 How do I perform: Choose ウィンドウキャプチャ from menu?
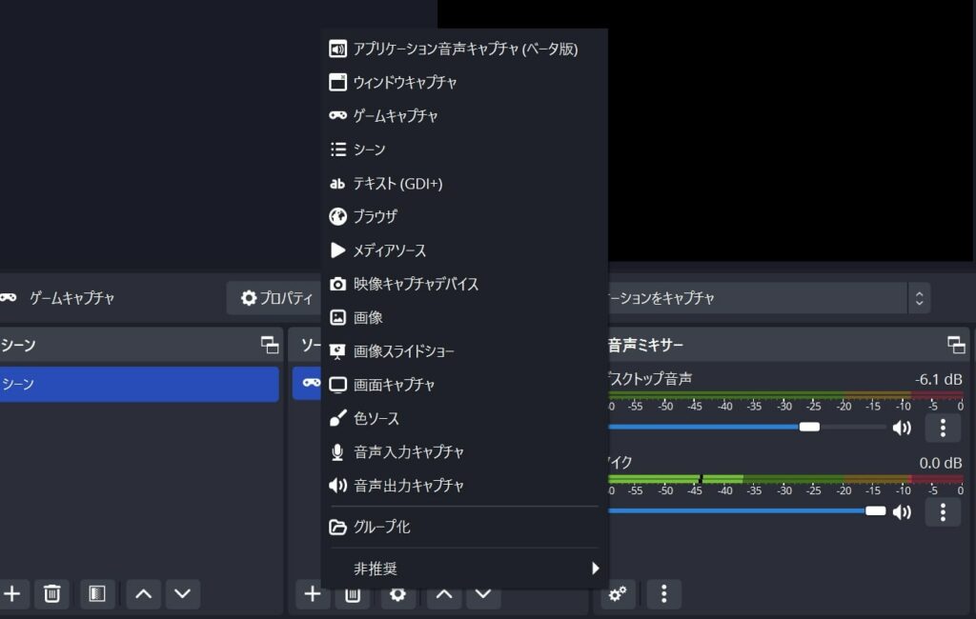click(464, 82)
